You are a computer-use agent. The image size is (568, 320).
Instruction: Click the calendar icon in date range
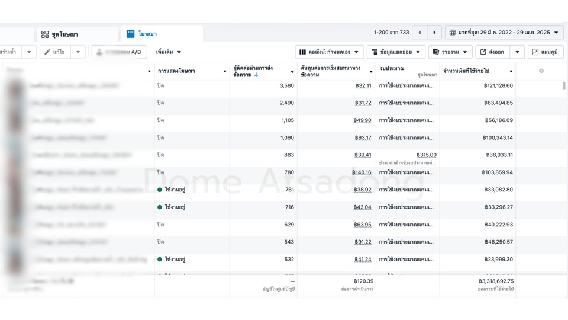pos(453,32)
